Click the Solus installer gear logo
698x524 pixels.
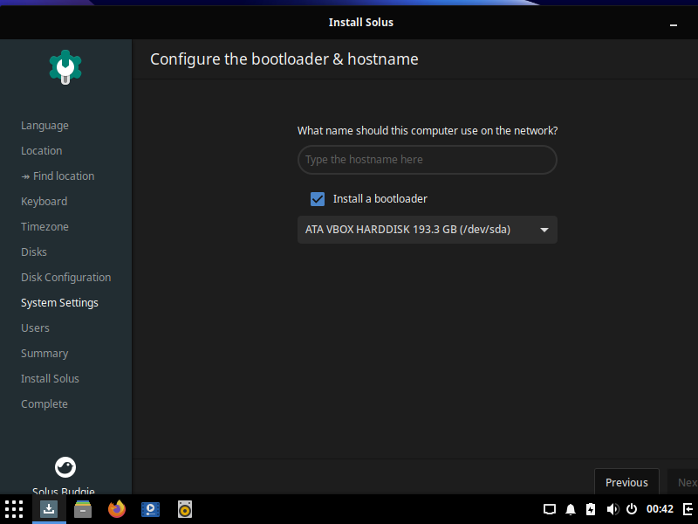65,67
